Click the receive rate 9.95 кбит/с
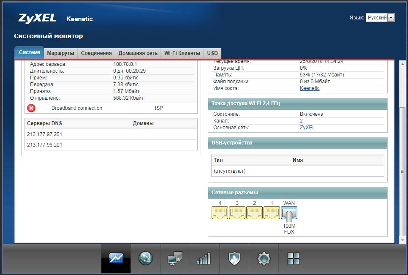The width and height of the screenshot is (408, 275). (x=126, y=78)
